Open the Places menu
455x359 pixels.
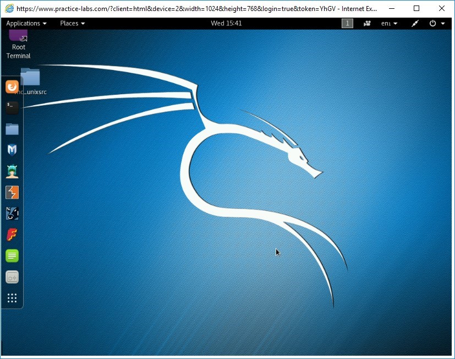(x=72, y=23)
